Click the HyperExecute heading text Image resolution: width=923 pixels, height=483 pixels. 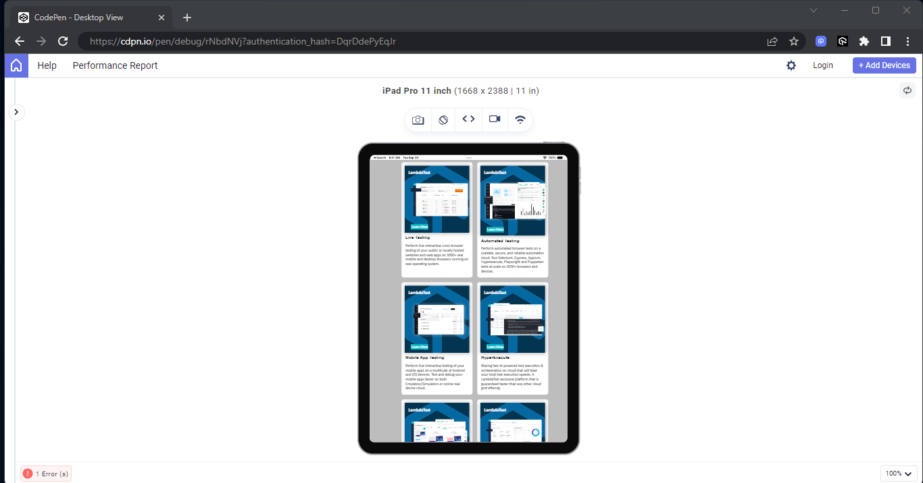click(495, 358)
